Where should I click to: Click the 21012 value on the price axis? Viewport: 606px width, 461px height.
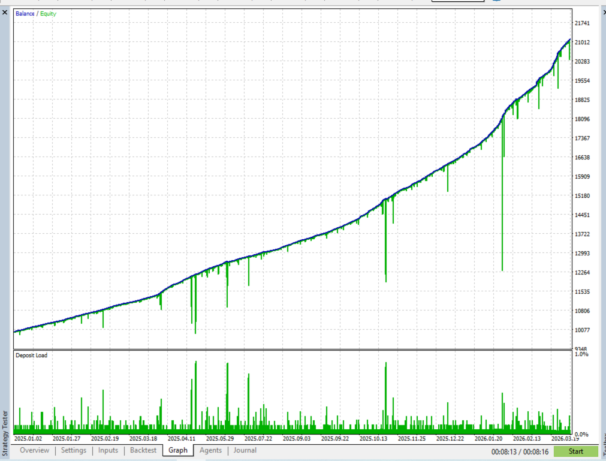582,43
